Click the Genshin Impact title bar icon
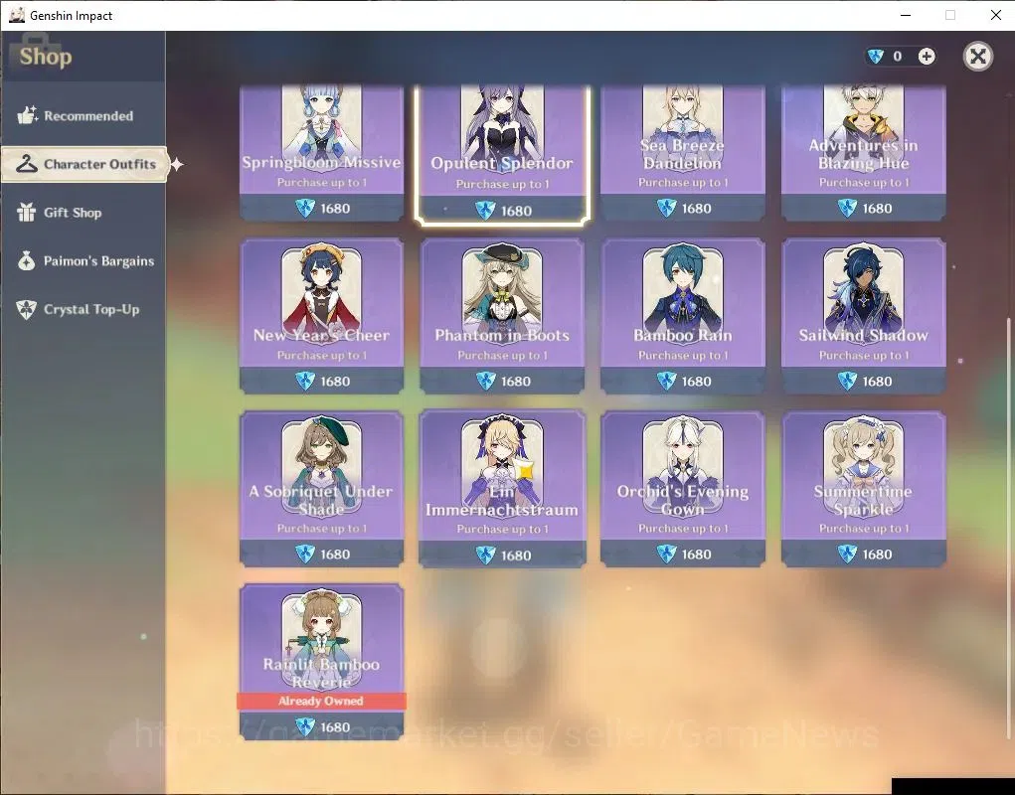The image size is (1015, 795). (x=16, y=15)
